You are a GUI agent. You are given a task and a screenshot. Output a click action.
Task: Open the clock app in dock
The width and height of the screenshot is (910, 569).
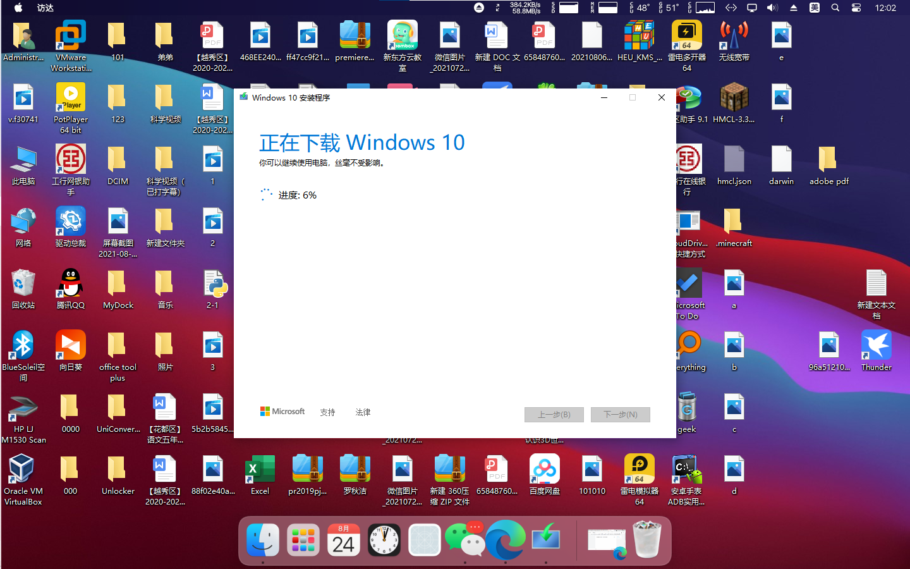pyautogui.click(x=384, y=540)
